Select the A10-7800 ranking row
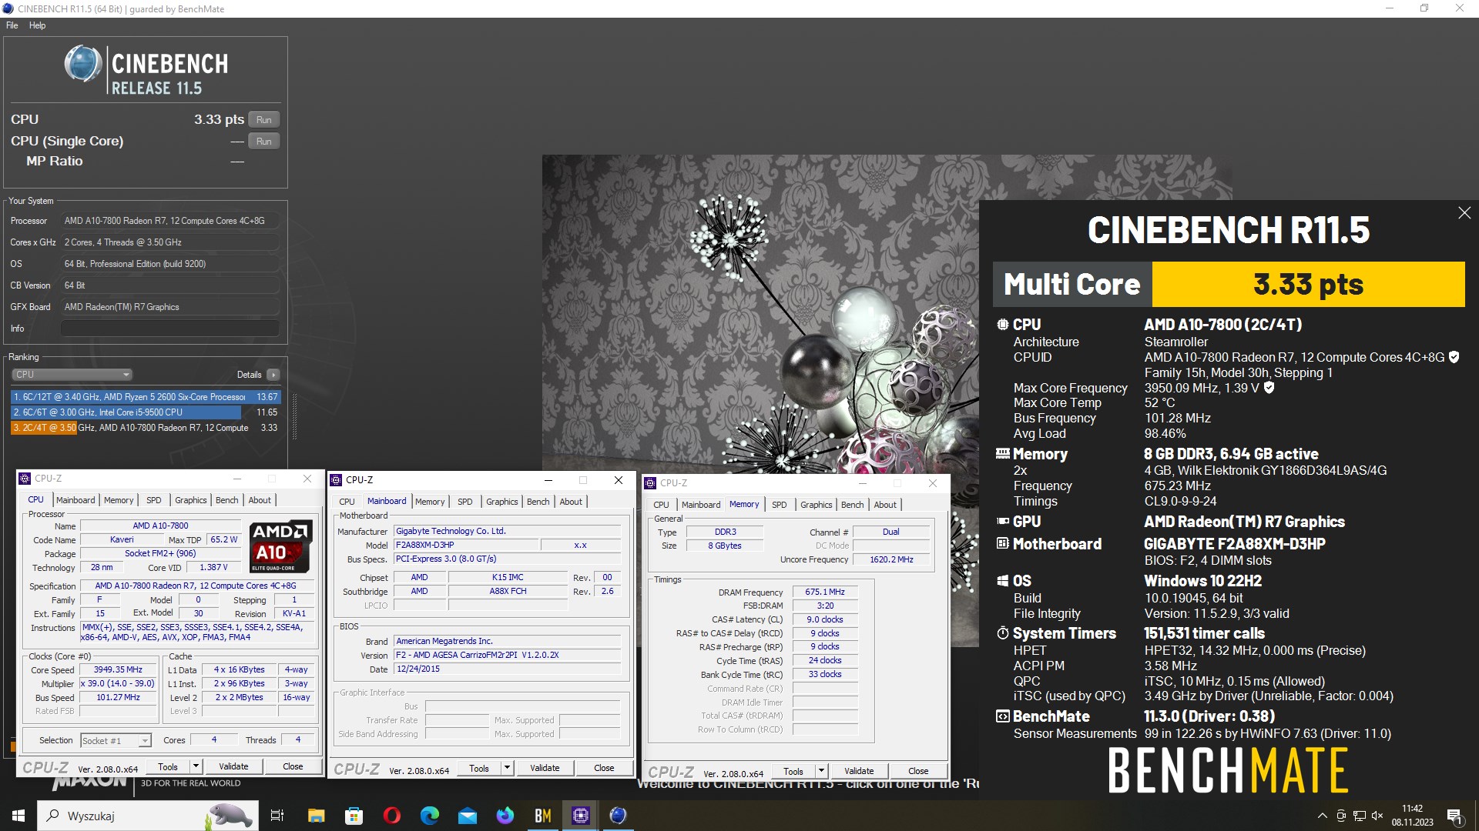Viewport: 1479px width, 831px height. [x=145, y=428]
